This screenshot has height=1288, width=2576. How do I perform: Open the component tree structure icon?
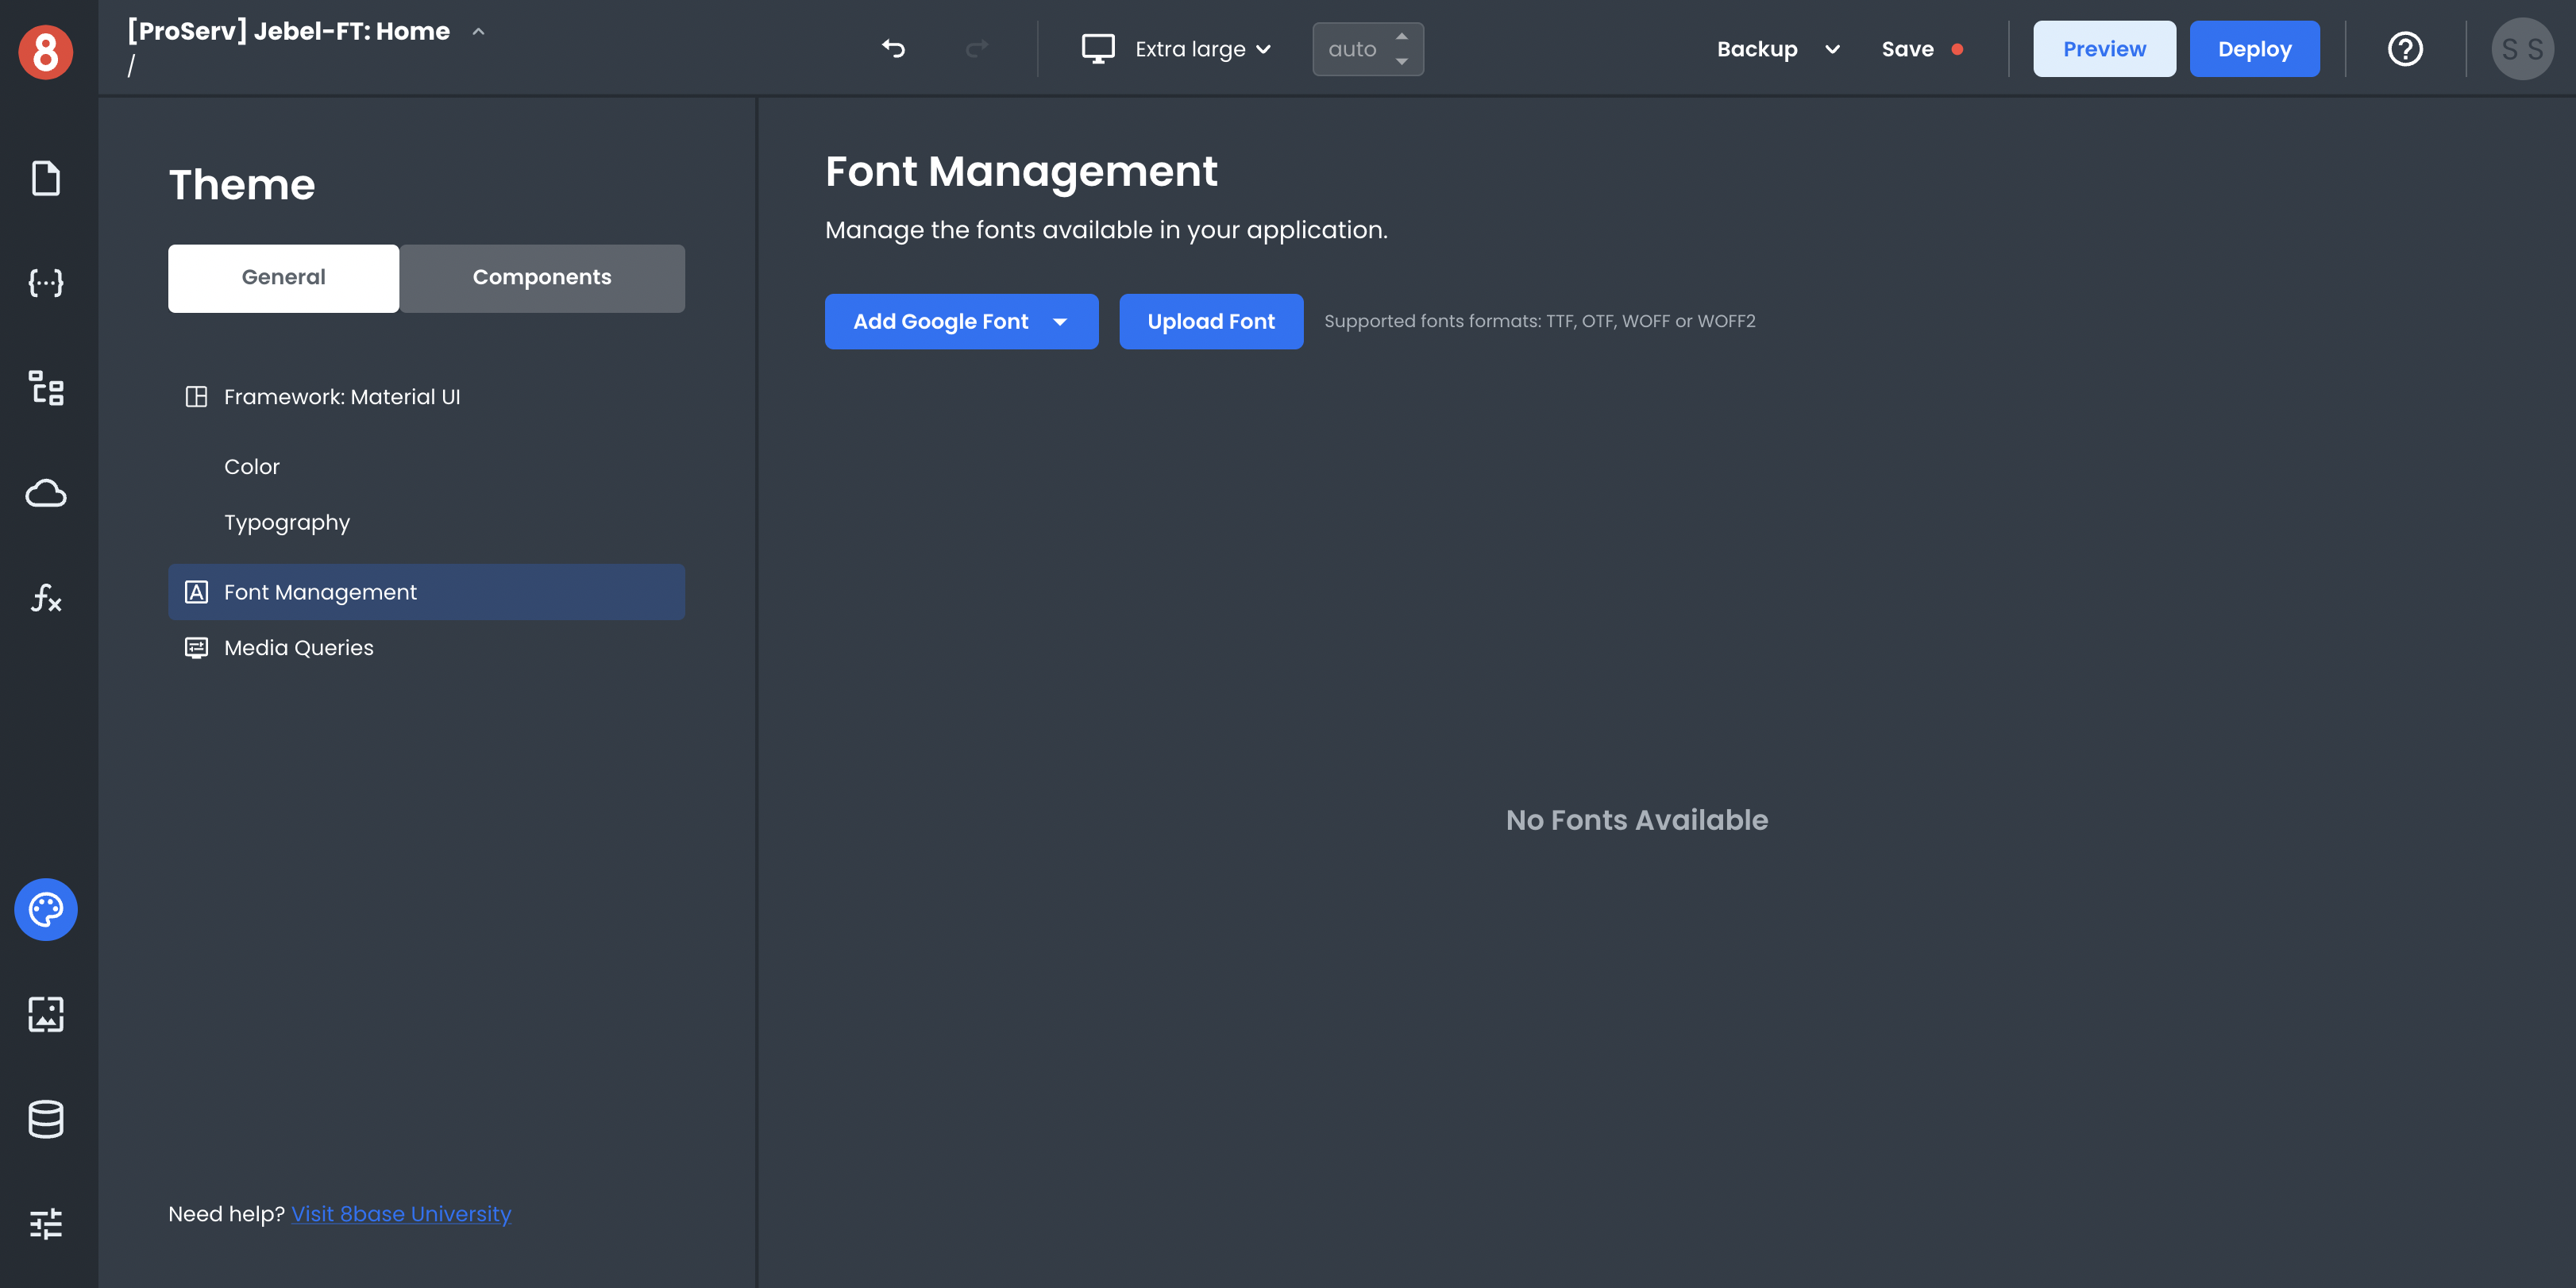tap(46, 388)
